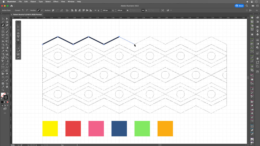260x146 pixels.
Task: Select the Selection tool arrow
Action: tap(3, 19)
